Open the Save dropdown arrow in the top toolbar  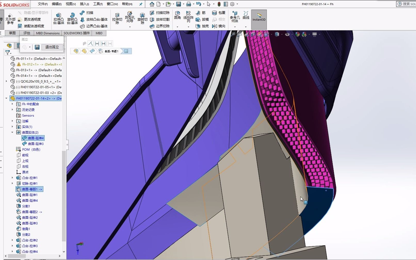click(x=183, y=4)
